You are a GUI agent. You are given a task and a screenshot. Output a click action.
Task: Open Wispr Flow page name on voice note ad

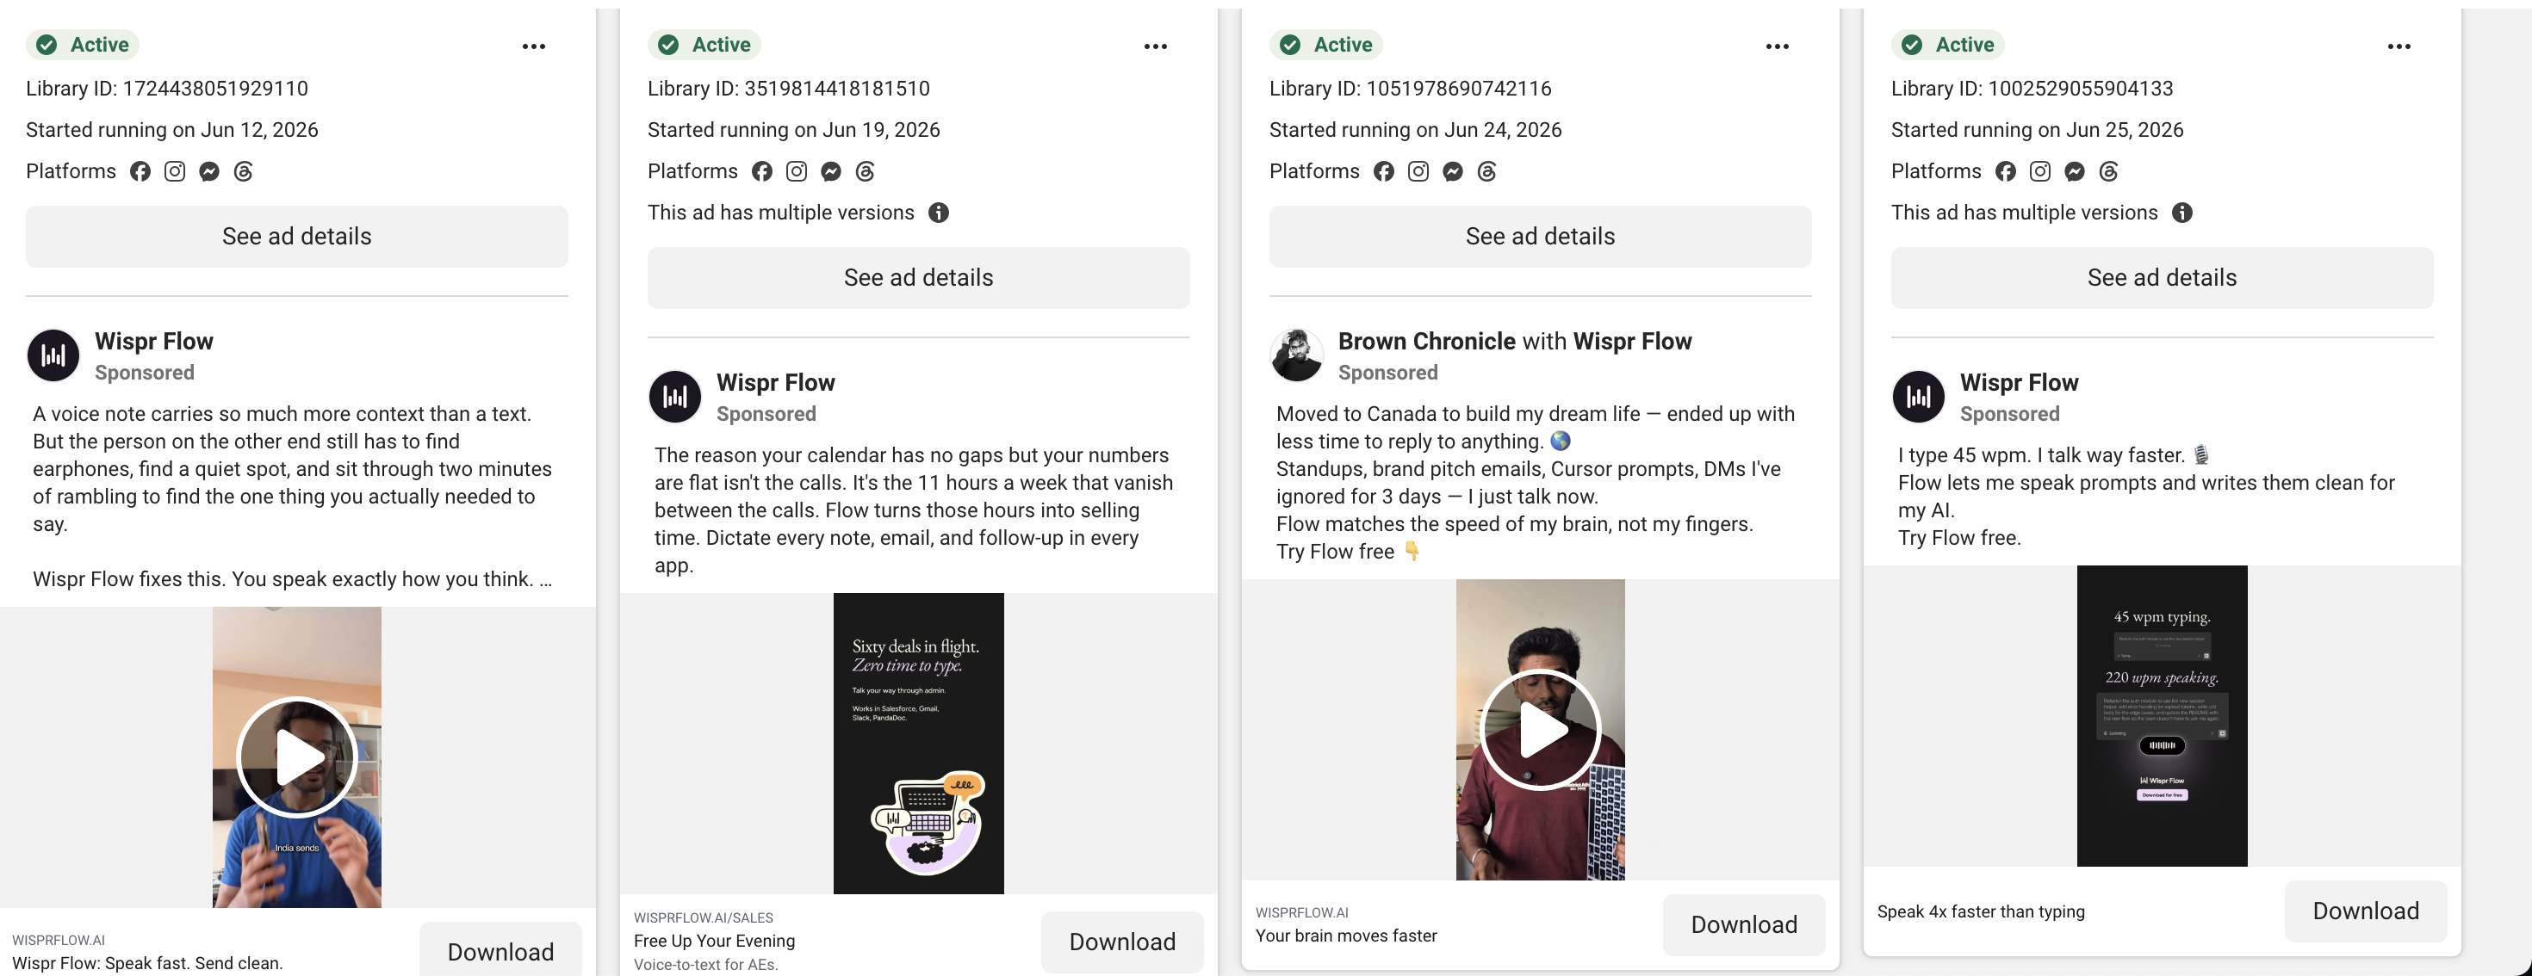(x=154, y=342)
